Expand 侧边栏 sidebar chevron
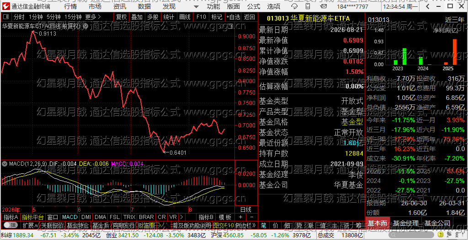The width and height of the screenshot is (468, 240). [245, 225]
